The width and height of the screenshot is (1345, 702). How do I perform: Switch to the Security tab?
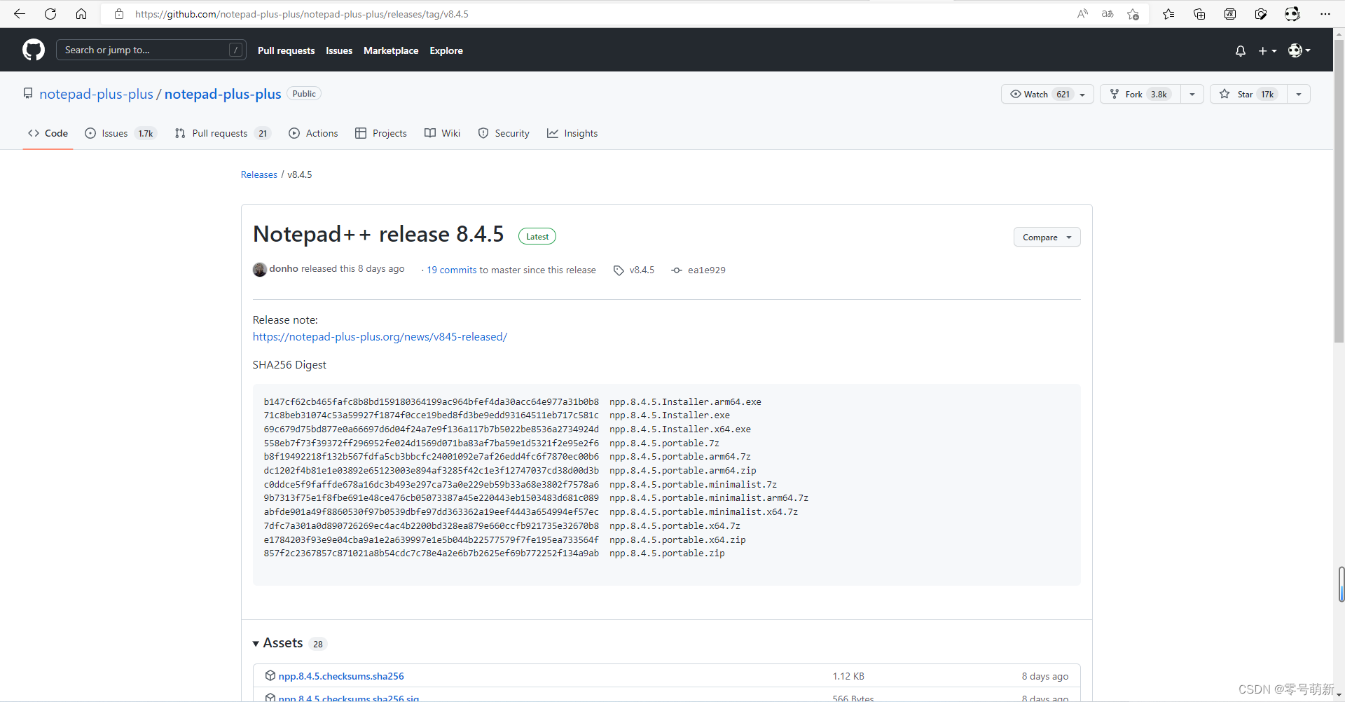(x=504, y=133)
